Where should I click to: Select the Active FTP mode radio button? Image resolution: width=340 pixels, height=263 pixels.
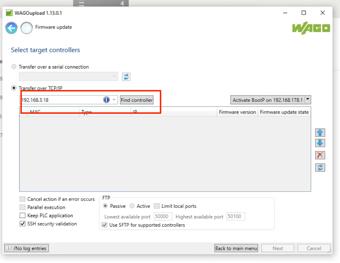click(x=132, y=206)
